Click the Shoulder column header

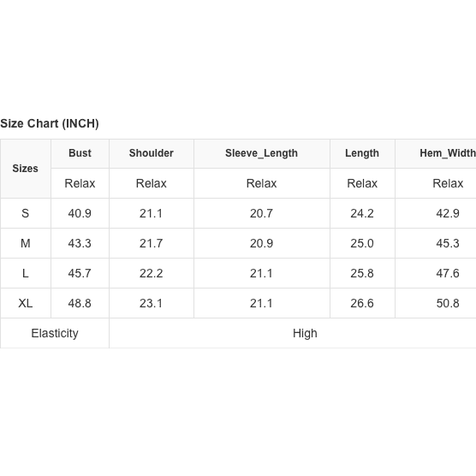tap(152, 153)
